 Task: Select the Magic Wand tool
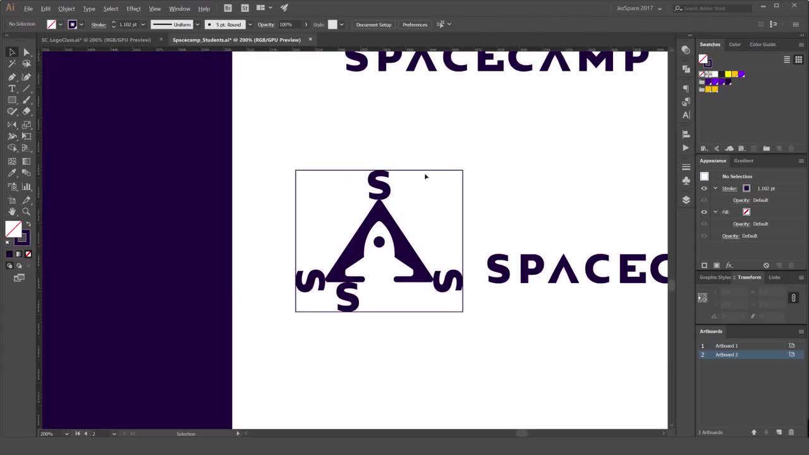pos(12,64)
